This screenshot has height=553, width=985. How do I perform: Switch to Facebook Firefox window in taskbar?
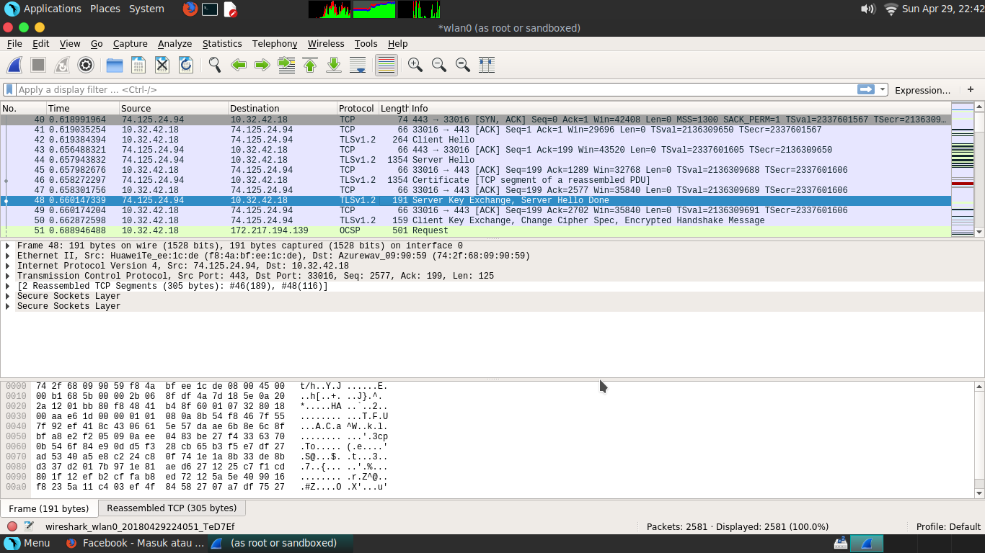point(135,543)
